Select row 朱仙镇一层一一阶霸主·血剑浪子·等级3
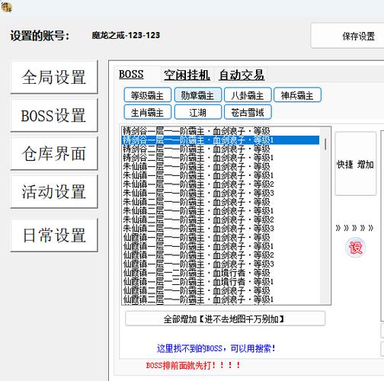This screenshot has height=381, width=384. tap(220, 193)
